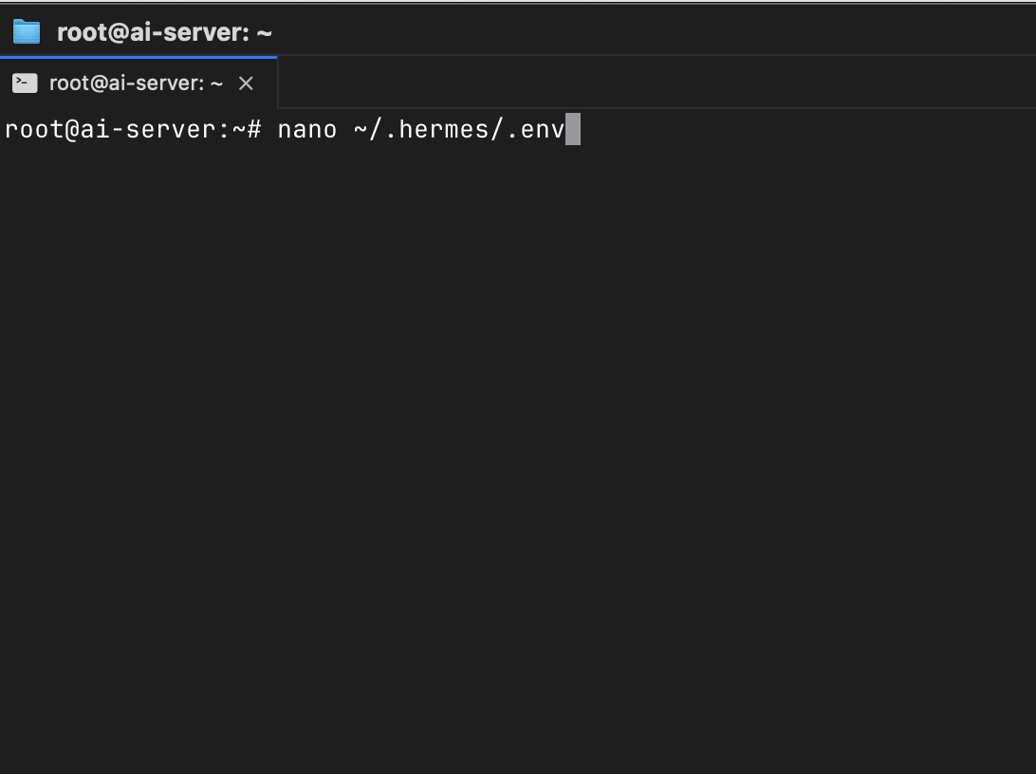Click the # symbol ending the shell prompt
This screenshot has height=774, width=1036.
point(254,129)
